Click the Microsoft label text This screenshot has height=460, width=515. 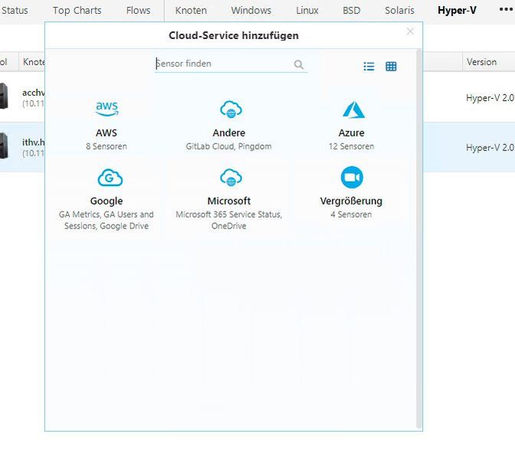point(229,201)
